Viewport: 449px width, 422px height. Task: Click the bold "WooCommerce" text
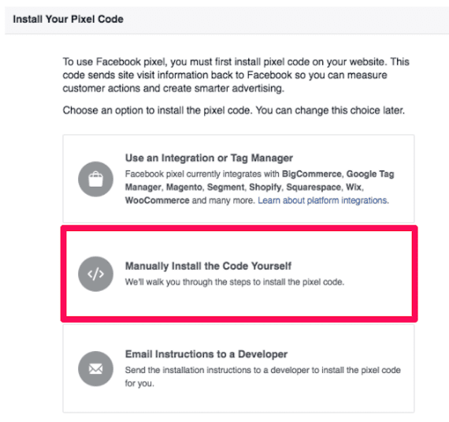coord(158,200)
